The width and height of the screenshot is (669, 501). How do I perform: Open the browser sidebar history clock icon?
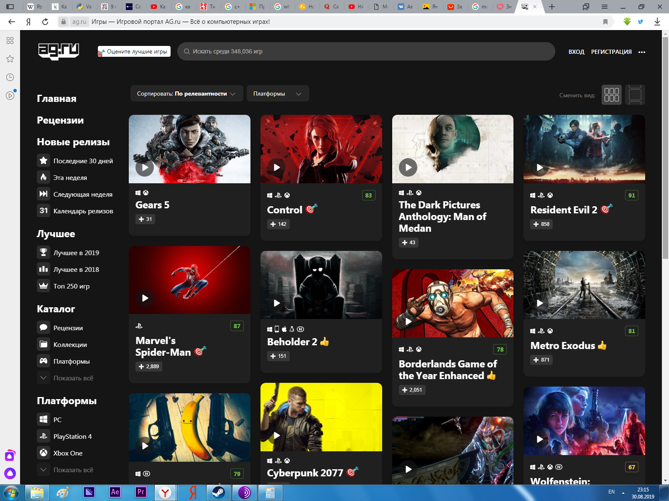tap(10, 77)
